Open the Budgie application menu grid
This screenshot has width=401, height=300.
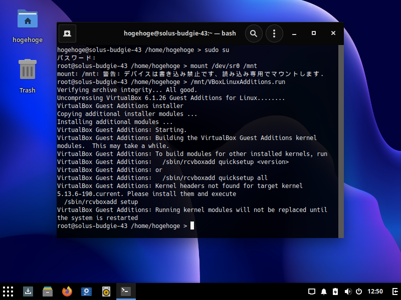[x=8, y=291]
